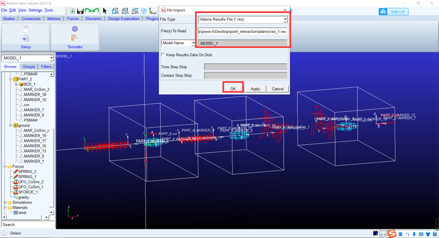Screen dimensions: 439x238
Task: Select GFO_CoSim_1 in the model tree
Action: (31, 187)
